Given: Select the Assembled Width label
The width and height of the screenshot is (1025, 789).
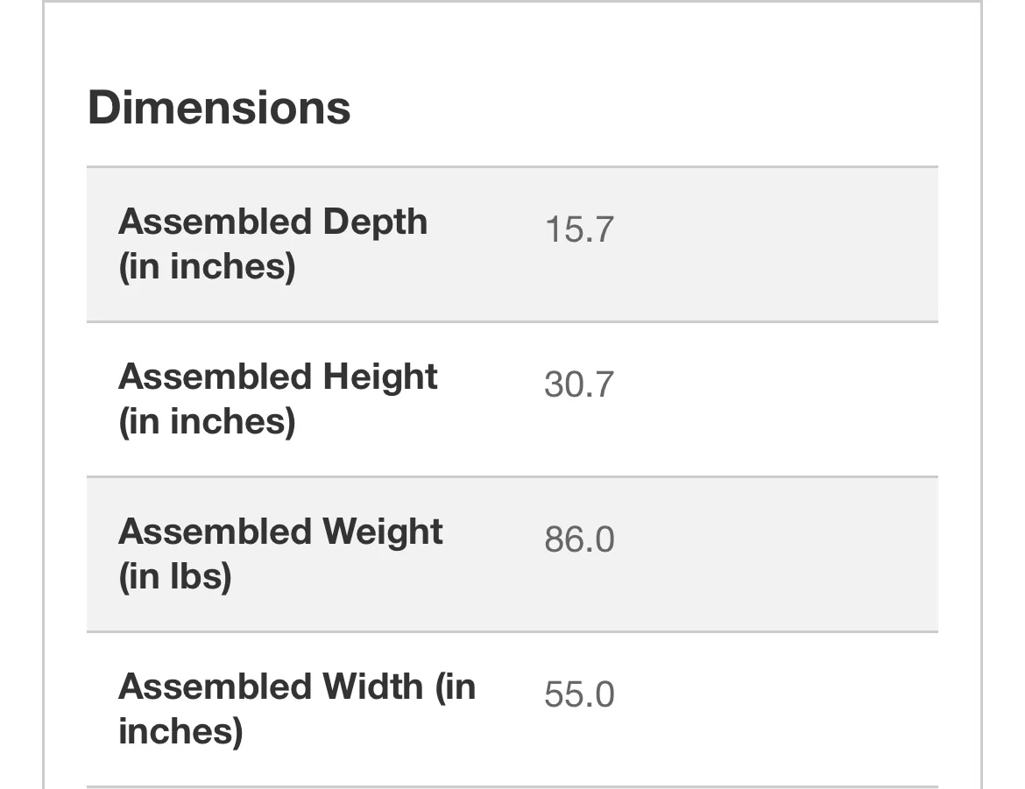Looking at the screenshot, I should tap(296, 708).
